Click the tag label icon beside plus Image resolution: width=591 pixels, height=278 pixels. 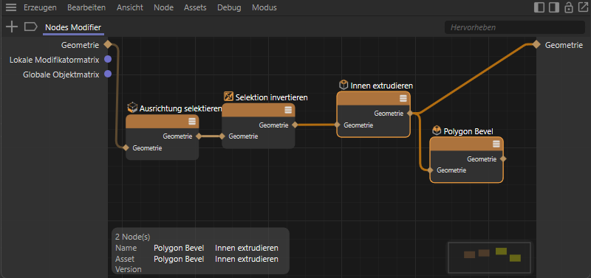(x=31, y=27)
